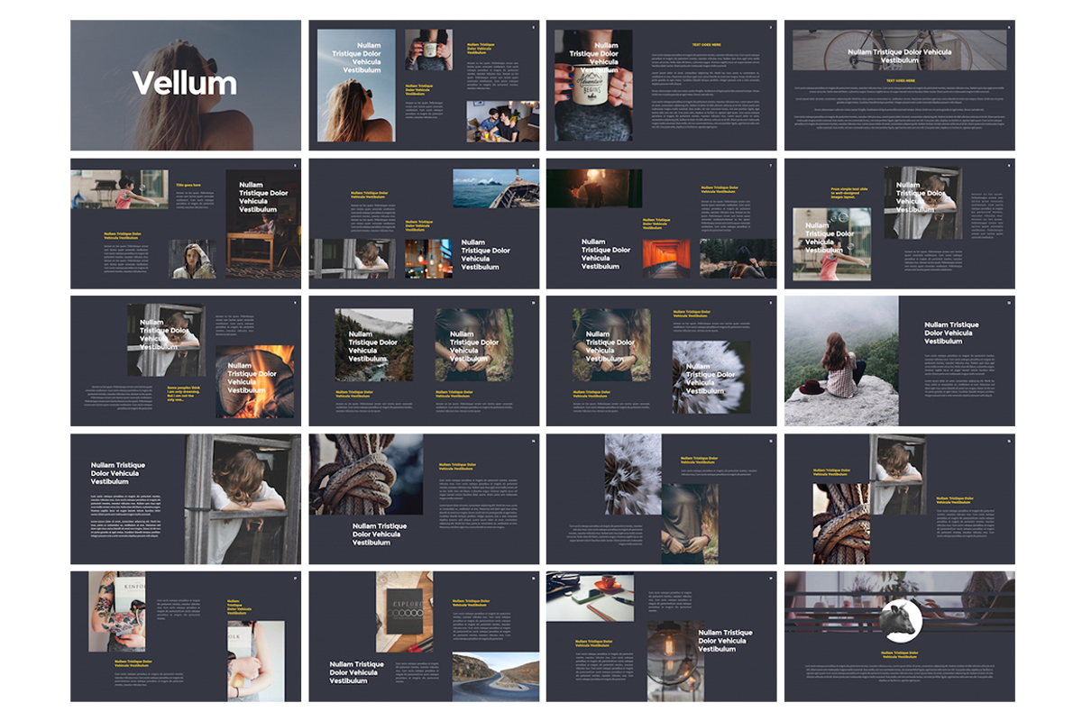Viewport: 1082px width, 721px height.
Task: Open the slide with tattooed arms holding magazine
Action: (186, 636)
